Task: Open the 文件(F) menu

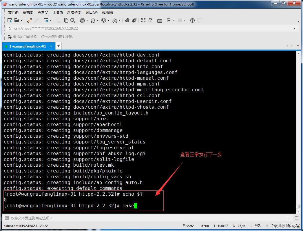Action: click(13, 12)
